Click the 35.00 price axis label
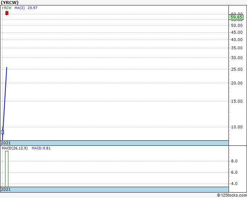The image size is (247, 198). point(237,48)
